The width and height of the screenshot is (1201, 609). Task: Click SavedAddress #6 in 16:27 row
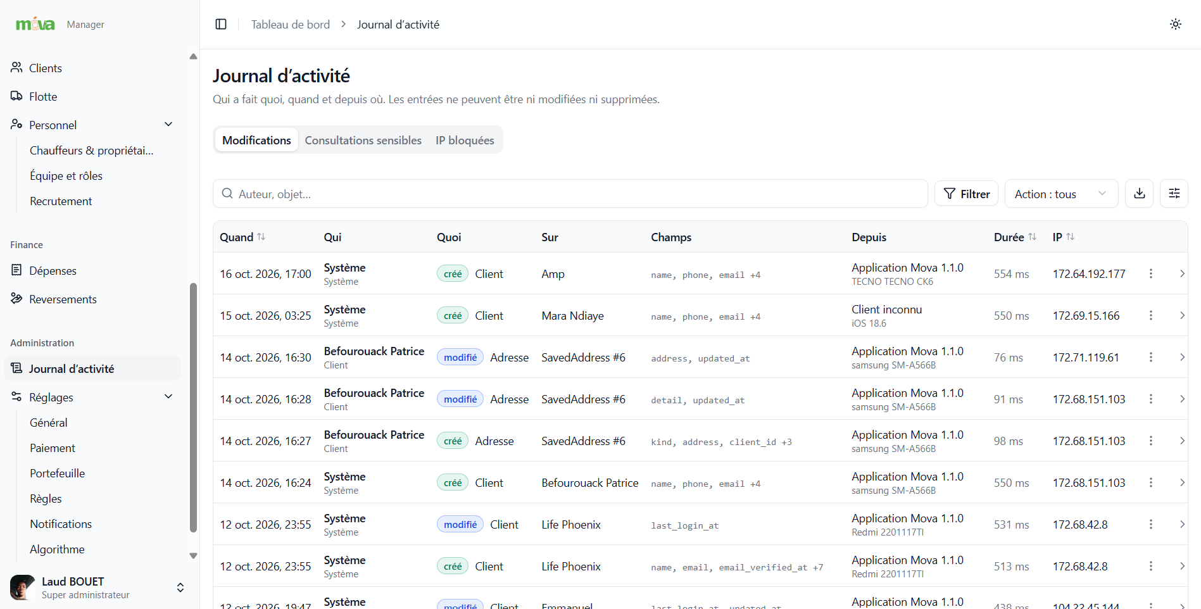click(x=583, y=441)
